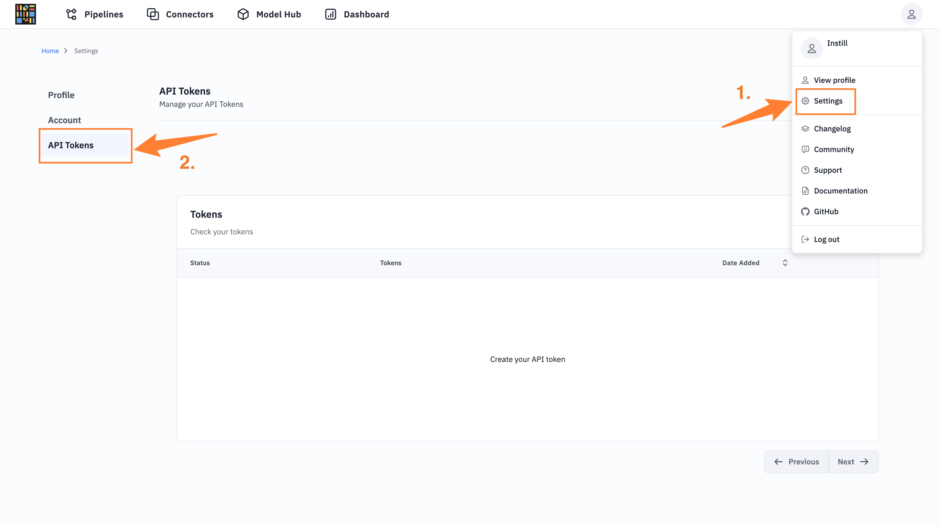Image resolution: width=940 pixels, height=526 pixels.
Task: Open View profile in the menu
Action: [x=834, y=80]
